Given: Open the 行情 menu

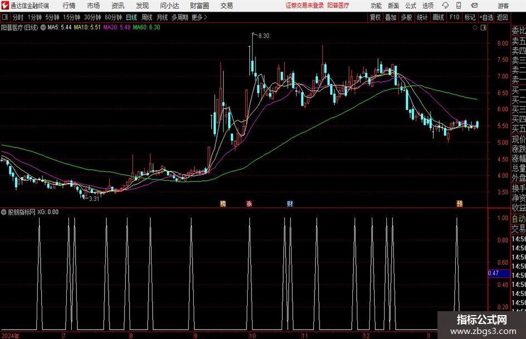Looking at the screenshot, I should (x=69, y=6).
